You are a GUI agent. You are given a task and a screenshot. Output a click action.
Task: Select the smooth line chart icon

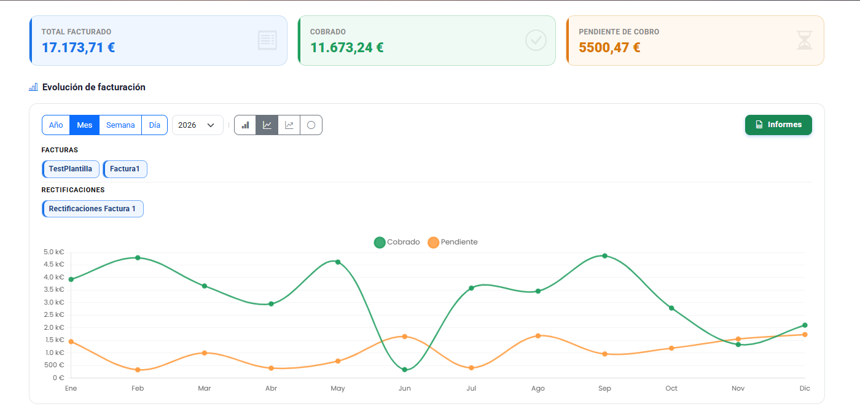267,125
